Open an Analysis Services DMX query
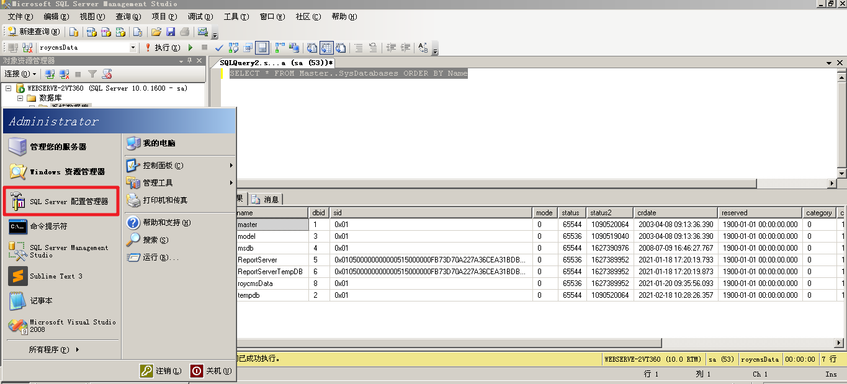Image resolution: width=847 pixels, height=384 pixels. coord(105,32)
